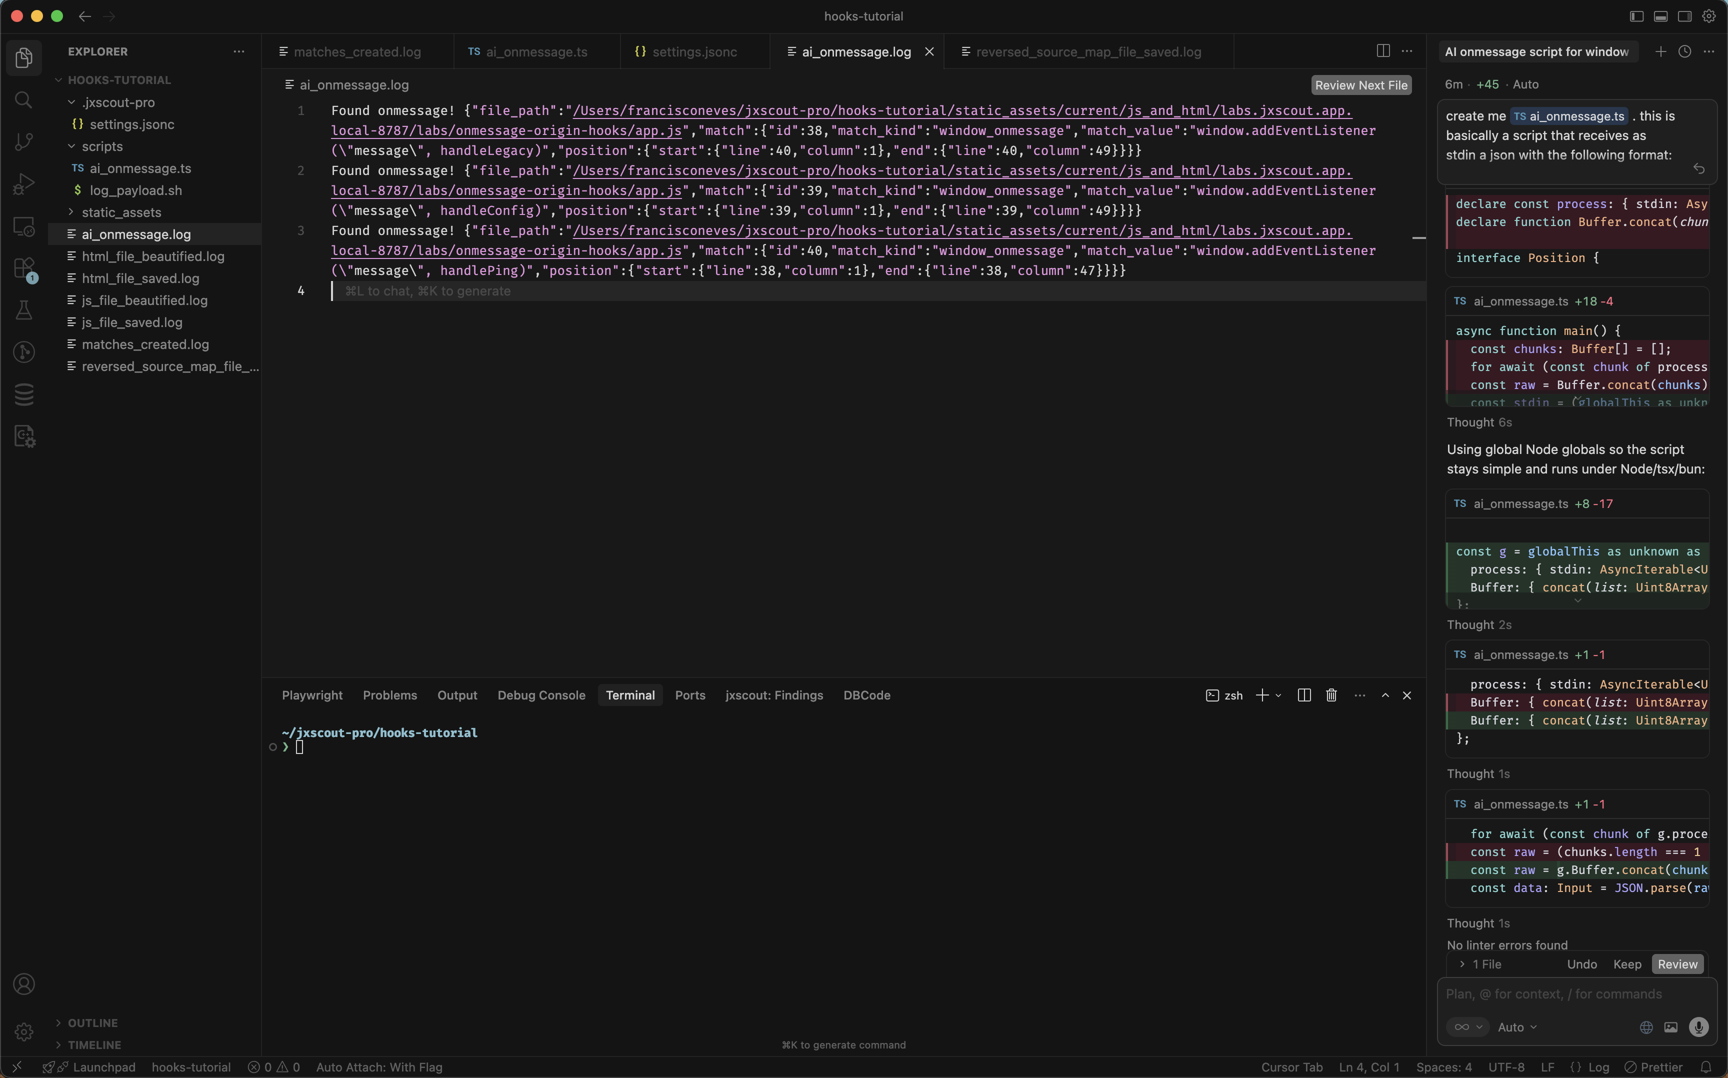This screenshot has width=1728, height=1078.
Task: Click UTF-8 encoding in status bar
Action: pyautogui.click(x=1506, y=1067)
